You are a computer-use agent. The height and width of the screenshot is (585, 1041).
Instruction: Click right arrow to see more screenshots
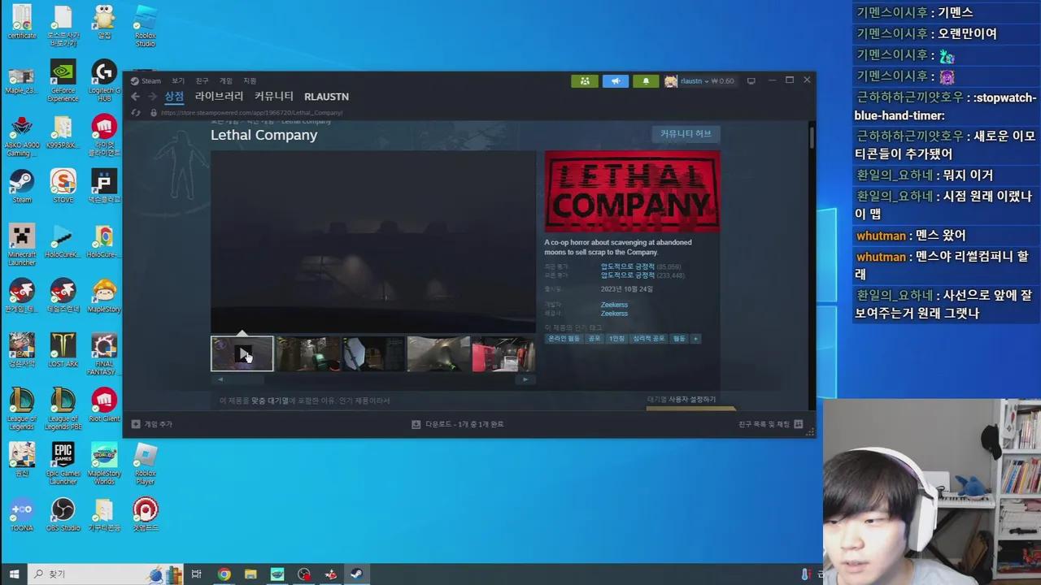pyautogui.click(x=525, y=379)
